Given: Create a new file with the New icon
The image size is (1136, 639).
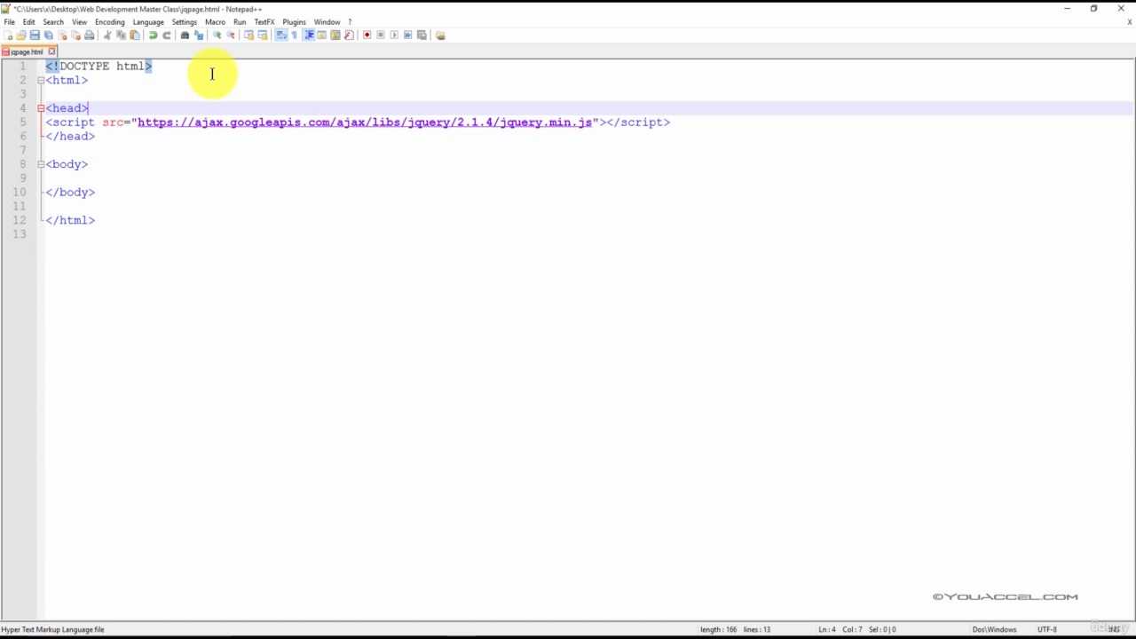Looking at the screenshot, I should click(x=8, y=35).
